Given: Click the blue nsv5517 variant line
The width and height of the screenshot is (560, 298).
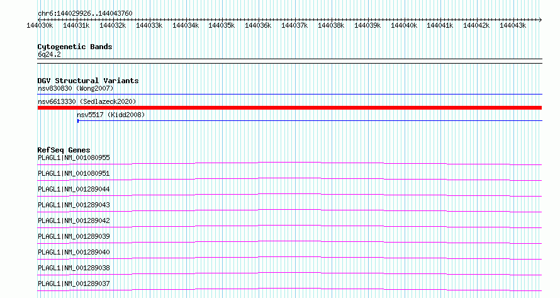Looking at the screenshot, I should coord(310,121).
